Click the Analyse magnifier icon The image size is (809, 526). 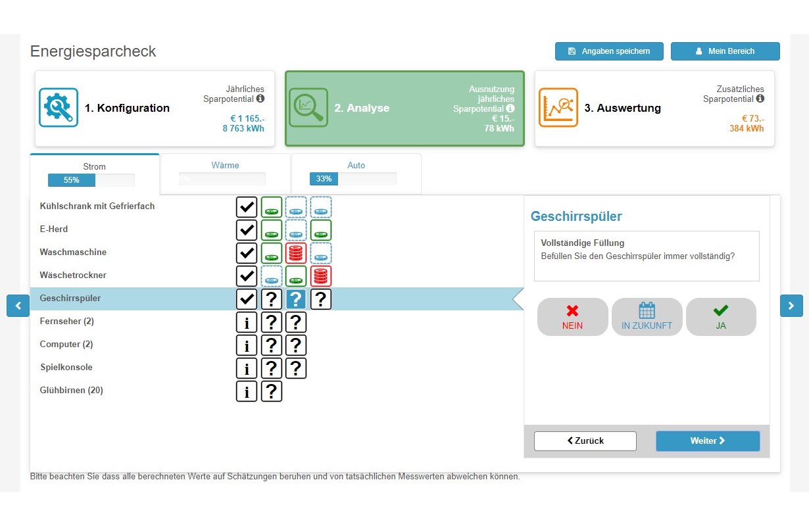pyautogui.click(x=308, y=108)
